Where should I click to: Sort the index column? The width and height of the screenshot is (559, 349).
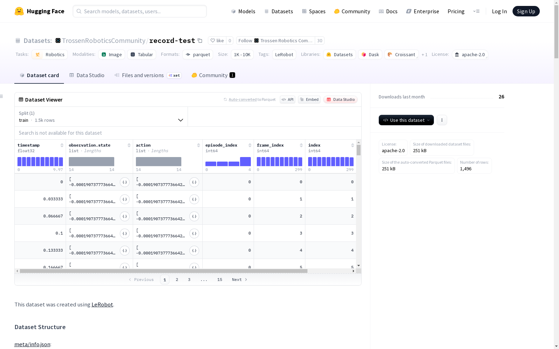(353, 145)
